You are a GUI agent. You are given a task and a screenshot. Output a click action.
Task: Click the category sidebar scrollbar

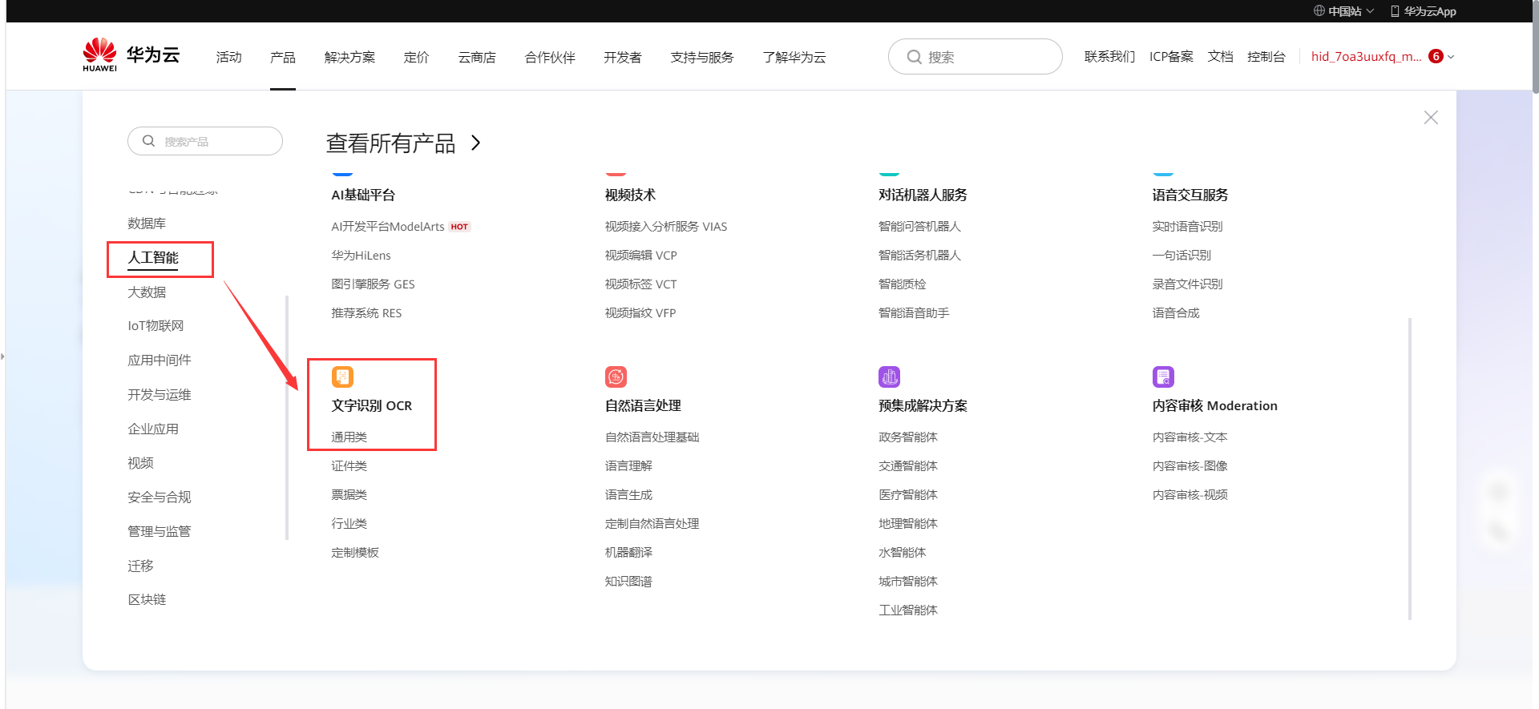coord(287,418)
